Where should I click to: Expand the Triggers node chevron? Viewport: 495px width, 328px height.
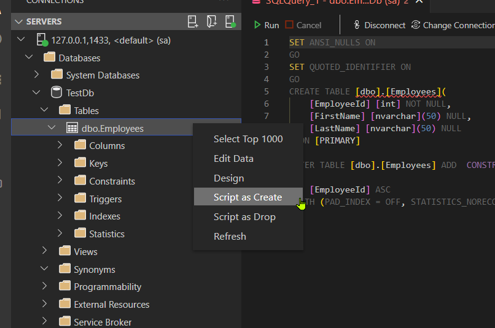(60, 198)
